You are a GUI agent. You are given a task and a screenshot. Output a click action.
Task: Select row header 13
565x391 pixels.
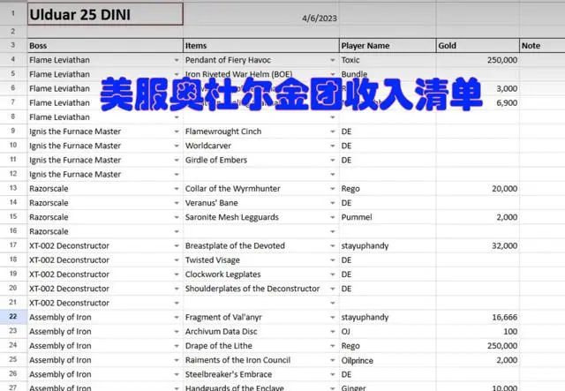point(13,189)
